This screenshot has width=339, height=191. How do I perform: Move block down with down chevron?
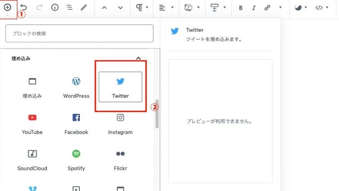(120, 8)
